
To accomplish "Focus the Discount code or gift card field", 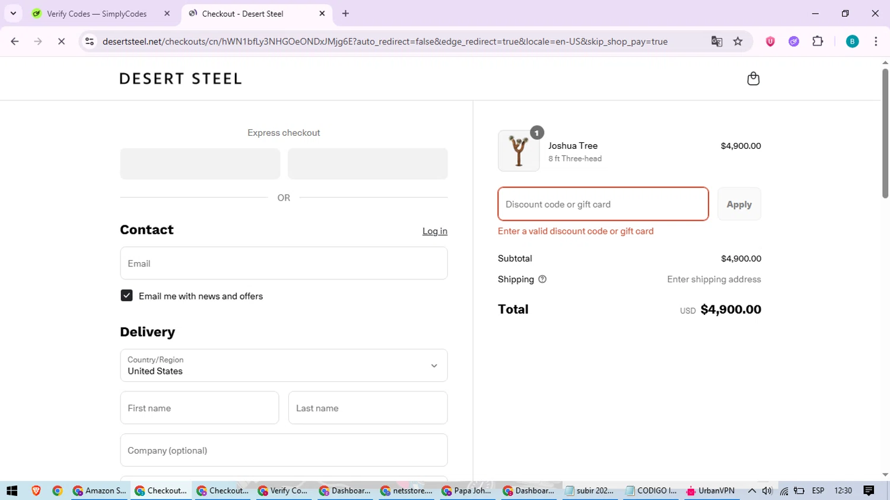I will pos(603,204).
